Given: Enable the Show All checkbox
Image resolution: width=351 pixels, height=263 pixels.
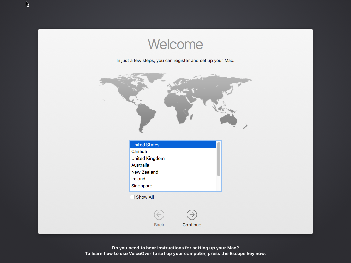Looking at the screenshot, I should (132, 197).
